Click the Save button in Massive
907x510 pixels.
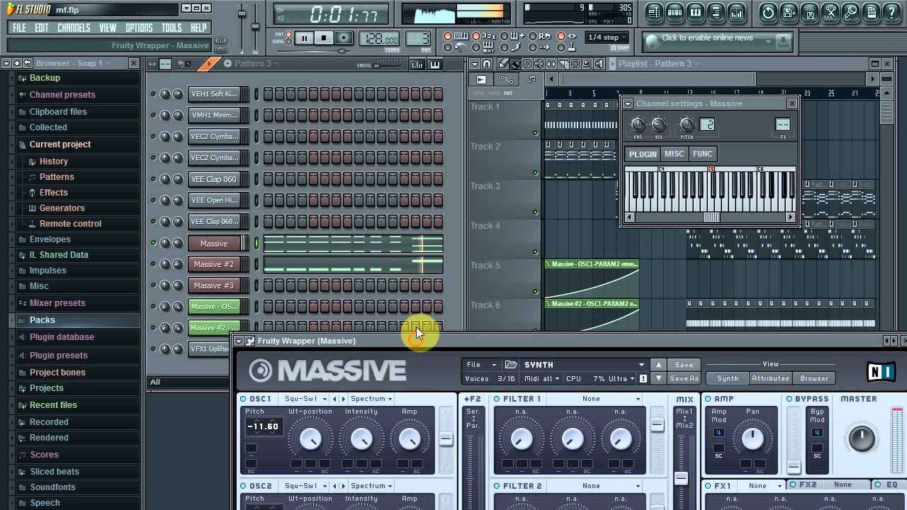[x=684, y=365]
